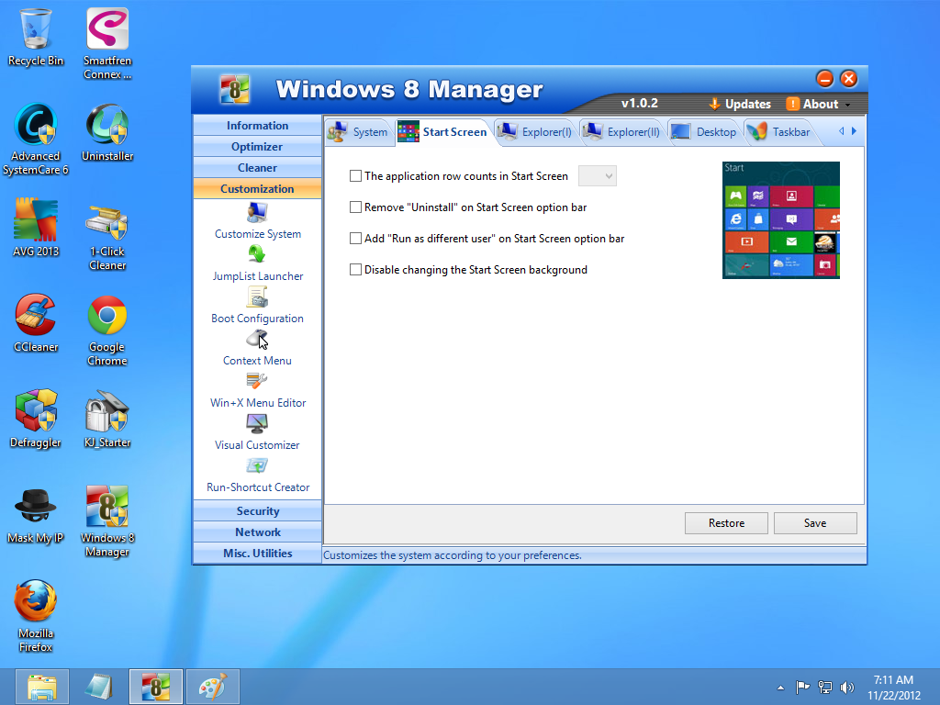This screenshot has height=705, width=940.
Task: Show hidden tray icons arrow
Action: coord(780,688)
